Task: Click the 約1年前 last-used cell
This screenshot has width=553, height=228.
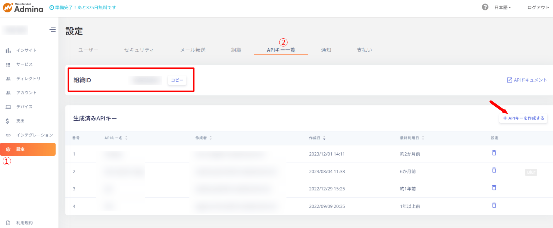Action: pyautogui.click(x=408, y=189)
